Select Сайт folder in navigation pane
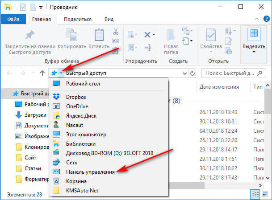 30,158
